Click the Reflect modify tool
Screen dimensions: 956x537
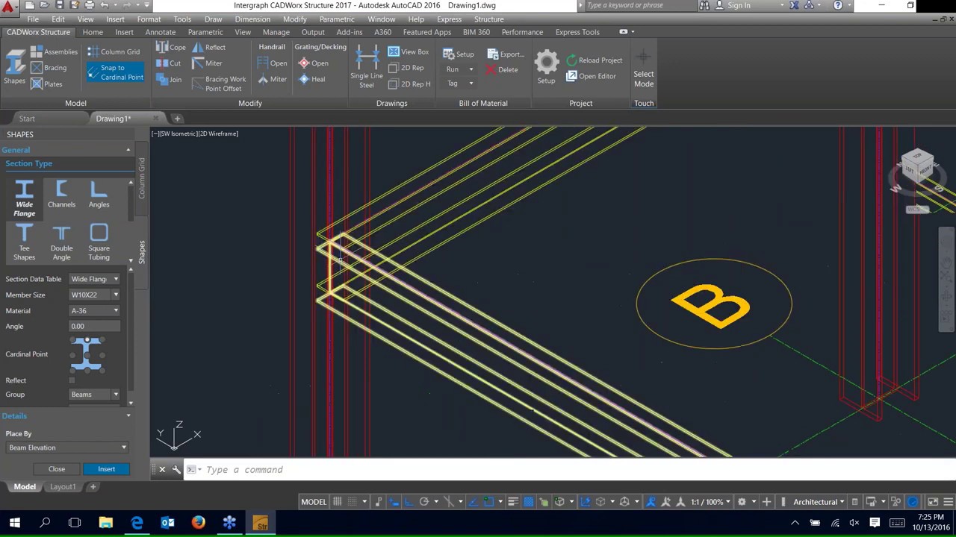click(x=208, y=47)
